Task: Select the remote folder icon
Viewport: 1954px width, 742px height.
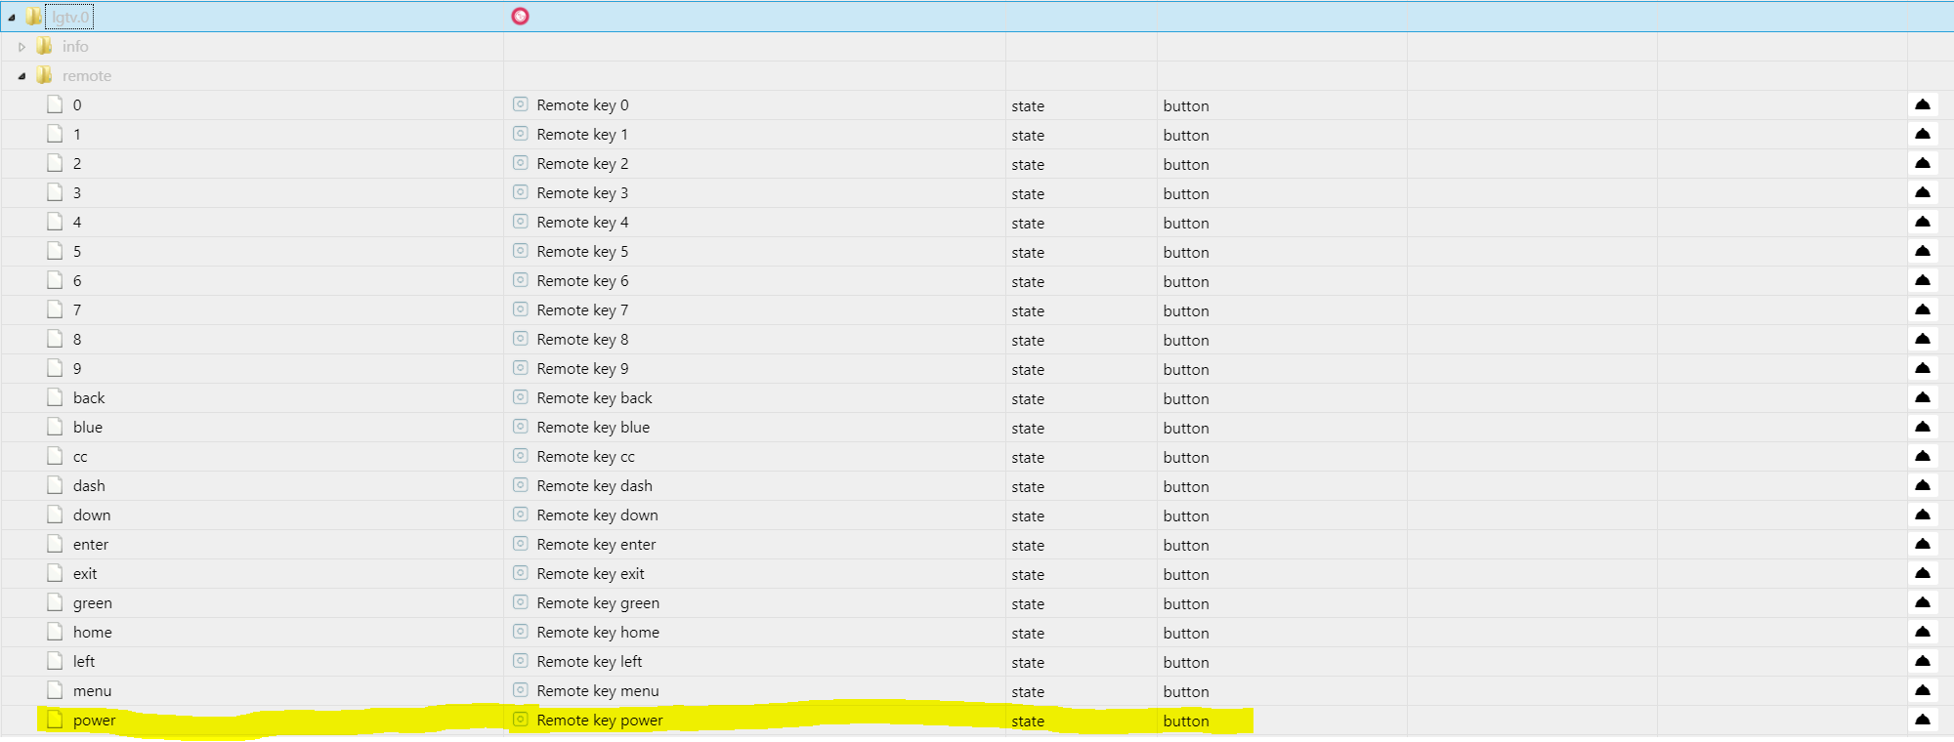Action: 44,75
